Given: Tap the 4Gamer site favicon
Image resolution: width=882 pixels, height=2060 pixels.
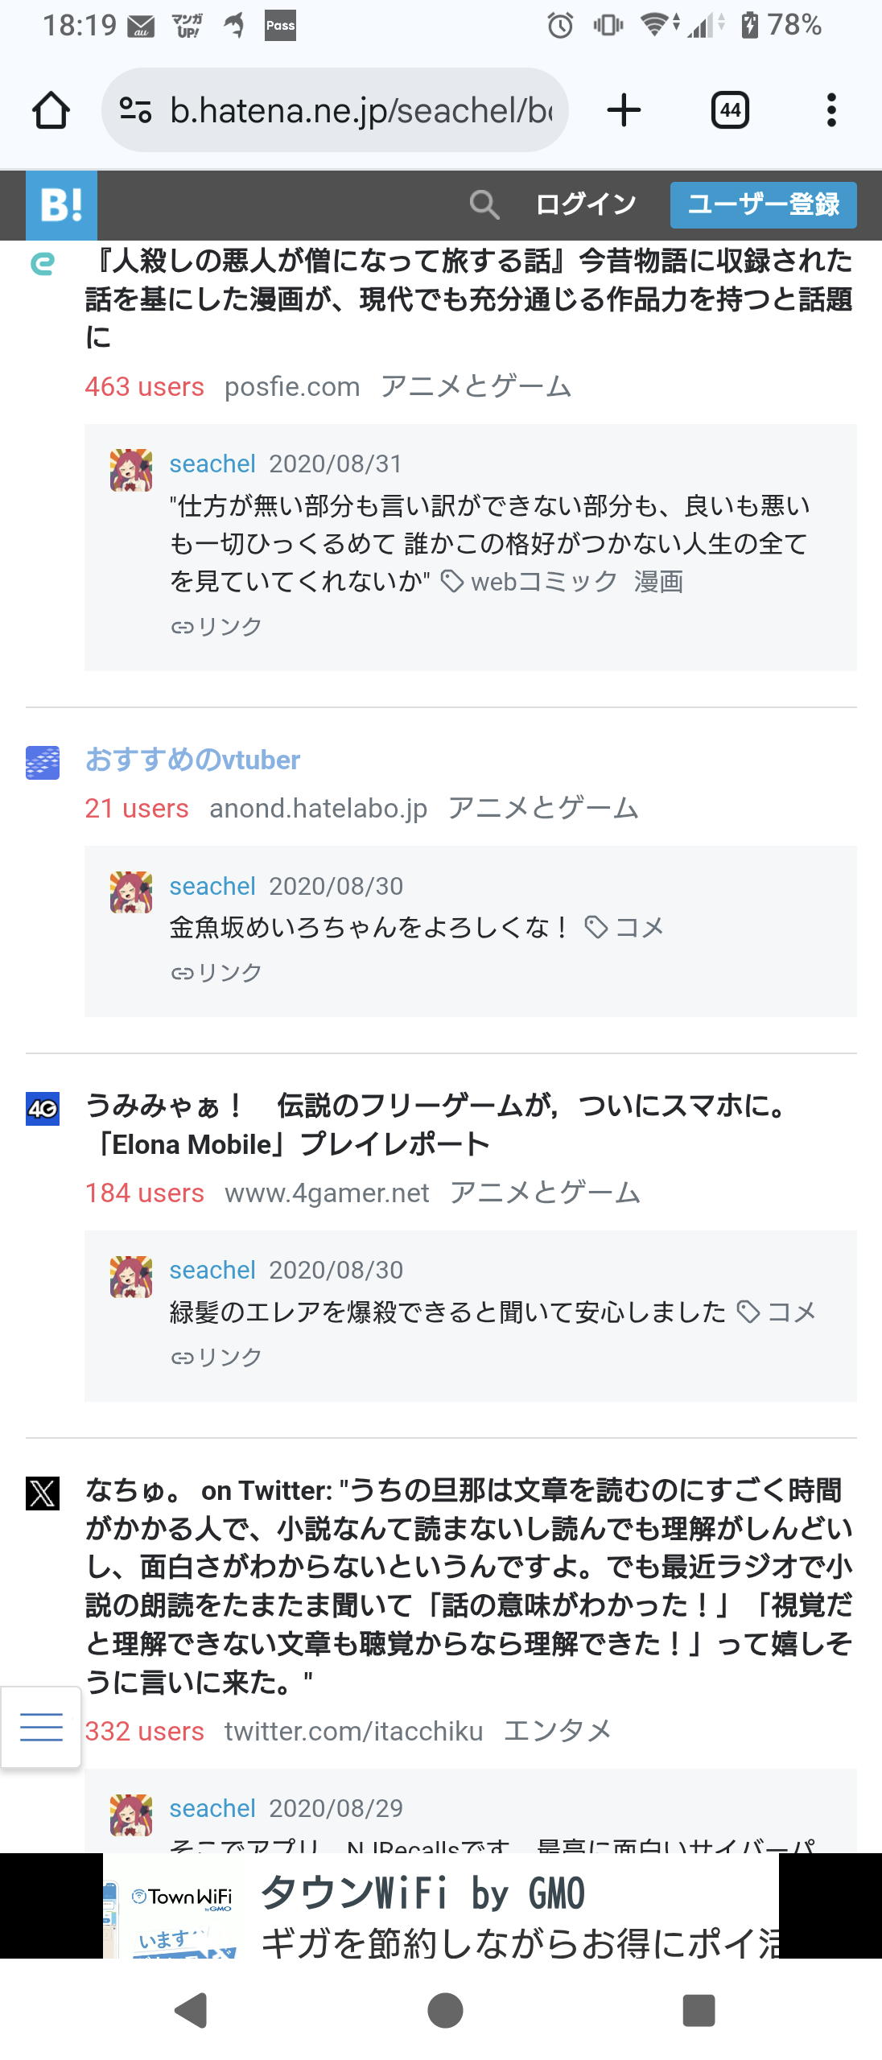Looking at the screenshot, I should [x=43, y=1109].
